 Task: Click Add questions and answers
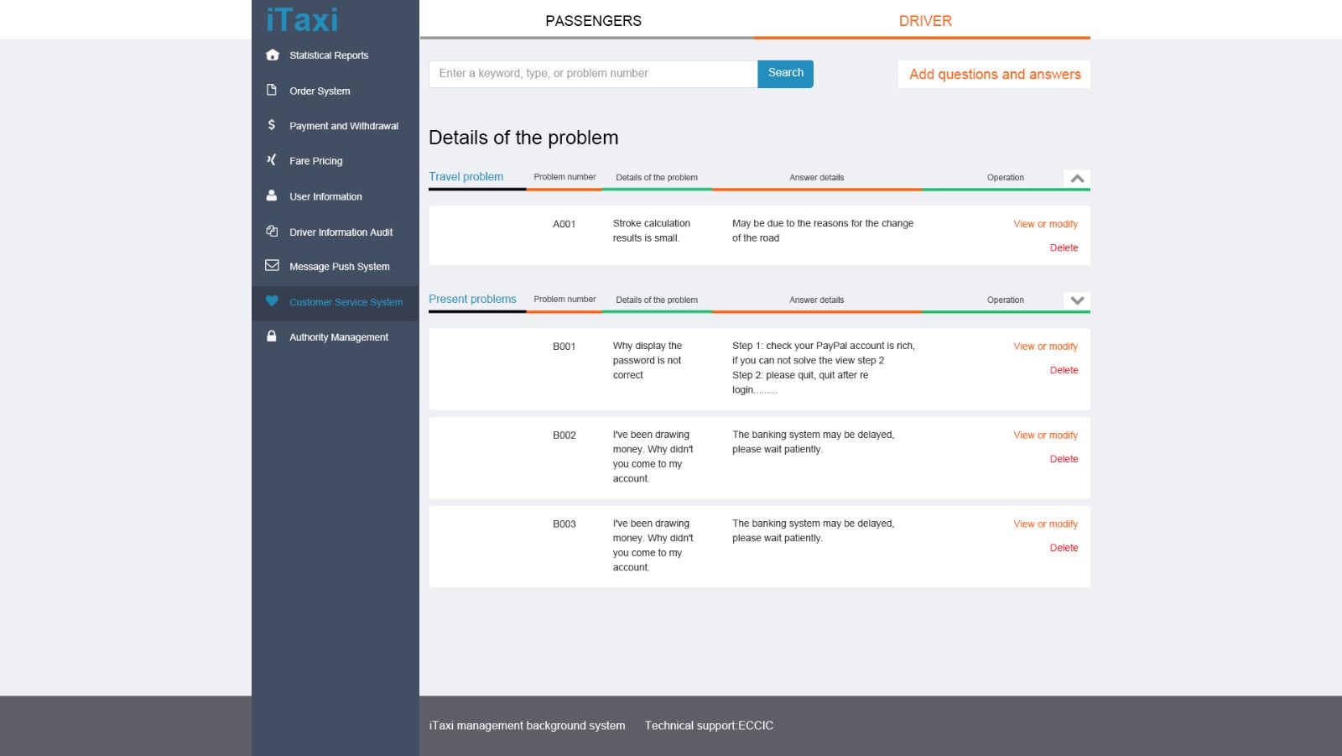click(x=994, y=74)
